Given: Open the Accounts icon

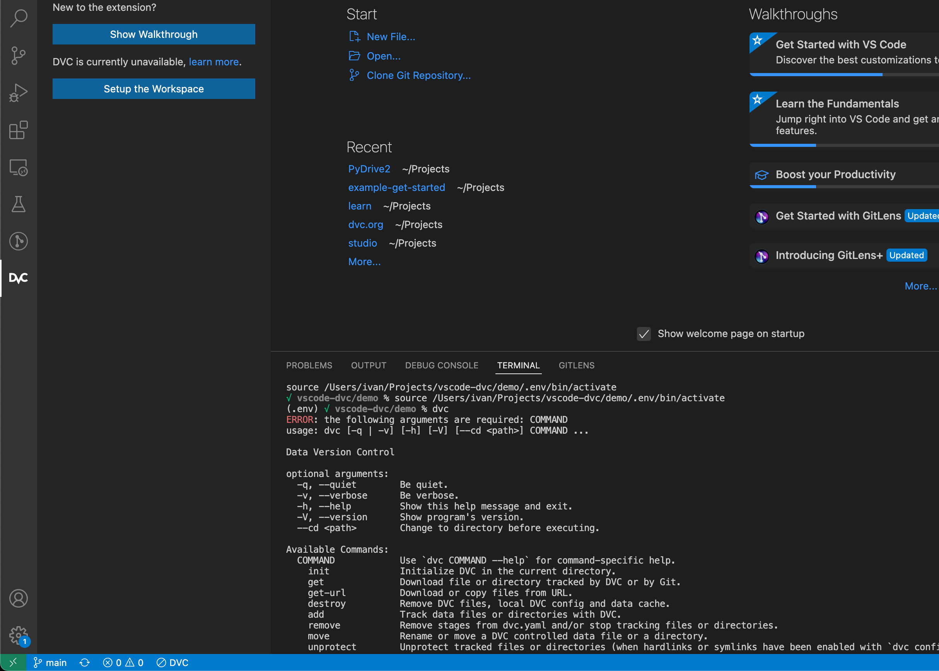Looking at the screenshot, I should click(19, 598).
